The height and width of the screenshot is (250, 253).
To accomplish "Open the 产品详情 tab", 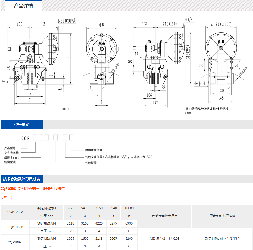I will pos(23,6).
